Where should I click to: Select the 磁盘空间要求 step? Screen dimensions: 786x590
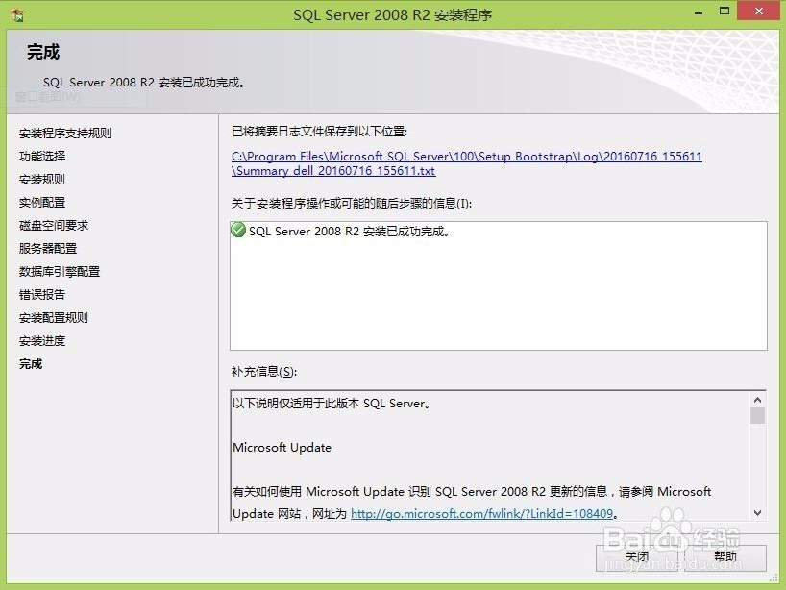point(54,226)
